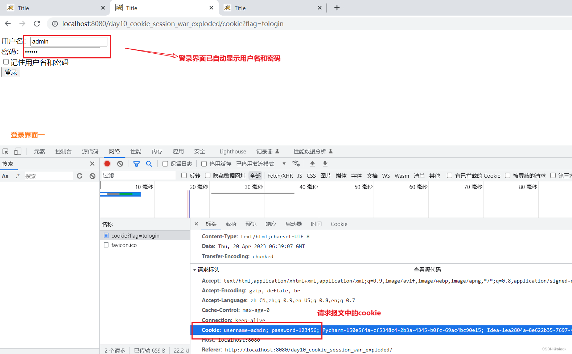Open the 载荷 request tab
The image size is (572, 354).
click(231, 224)
